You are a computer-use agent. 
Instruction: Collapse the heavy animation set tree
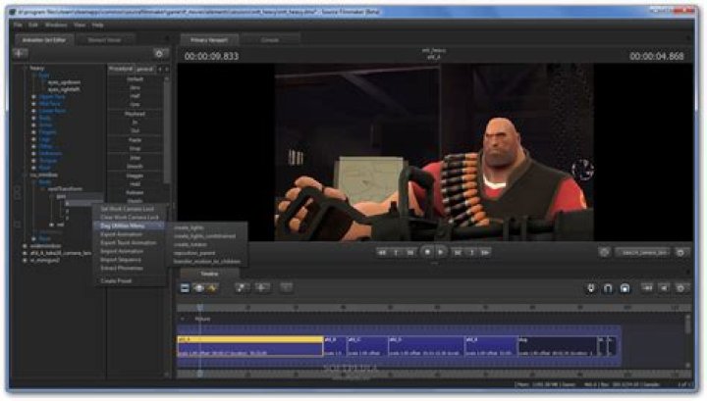pos(25,69)
